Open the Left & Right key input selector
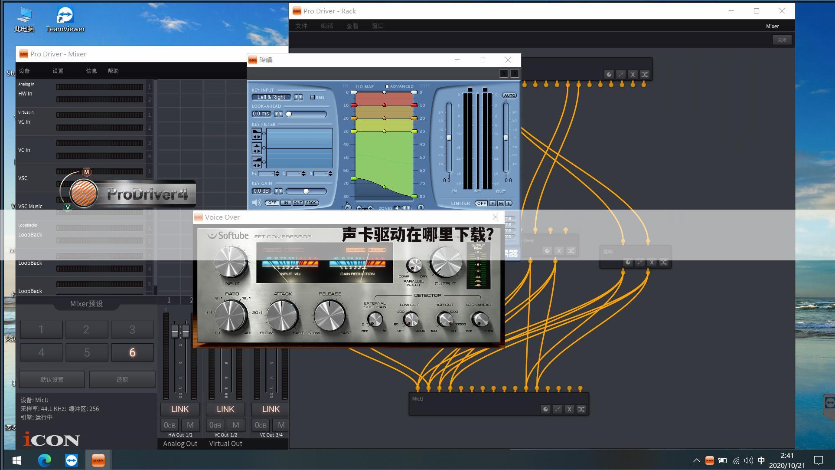This screenshot has height=470, width=835. (271, 97)
